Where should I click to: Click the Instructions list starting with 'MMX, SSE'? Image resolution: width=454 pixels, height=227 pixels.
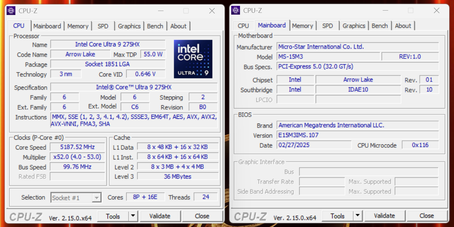(x=134, y=121)
